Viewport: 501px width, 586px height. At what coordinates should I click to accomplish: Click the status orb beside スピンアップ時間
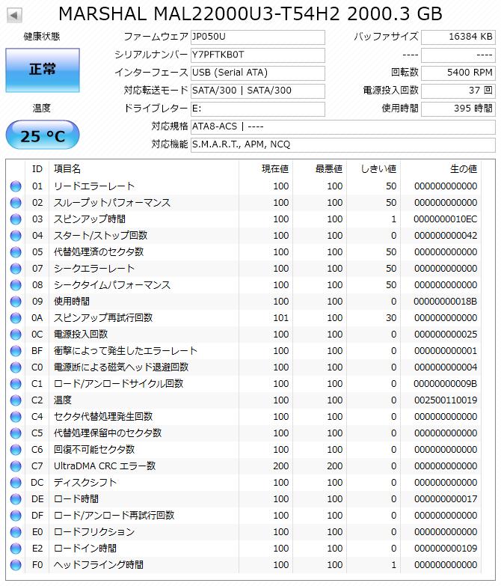tap(15, 219)
